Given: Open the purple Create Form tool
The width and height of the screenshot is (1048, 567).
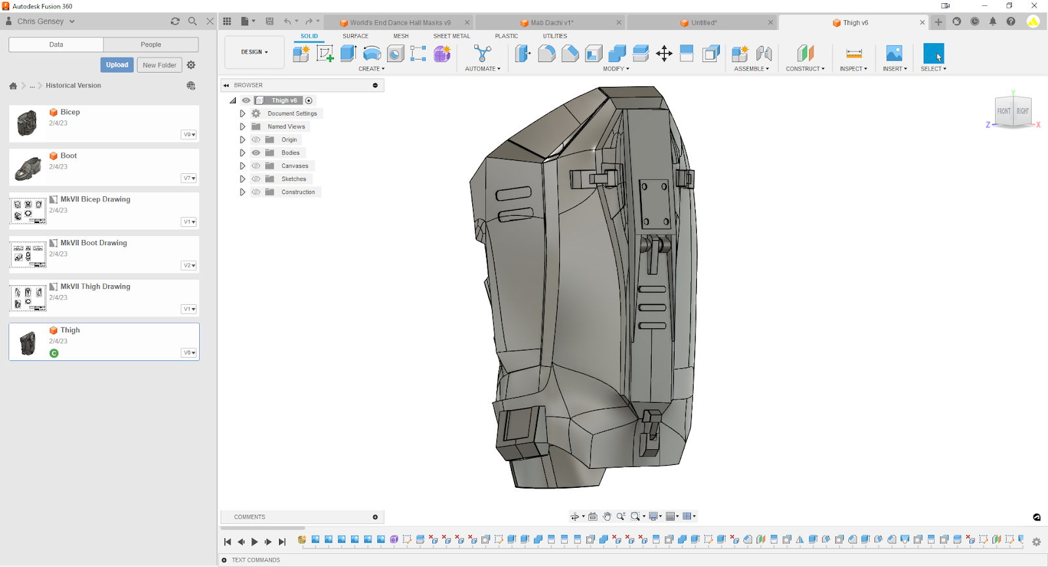Looking at the screenshot, I should (443, 54).
